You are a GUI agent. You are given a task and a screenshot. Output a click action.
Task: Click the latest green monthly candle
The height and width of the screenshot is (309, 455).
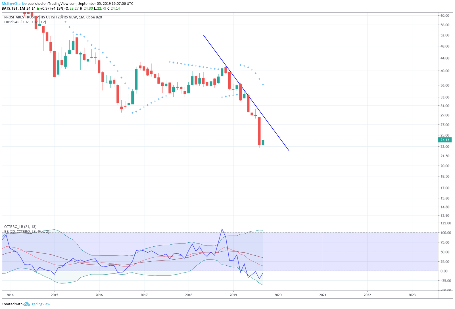tap(263, 142)
